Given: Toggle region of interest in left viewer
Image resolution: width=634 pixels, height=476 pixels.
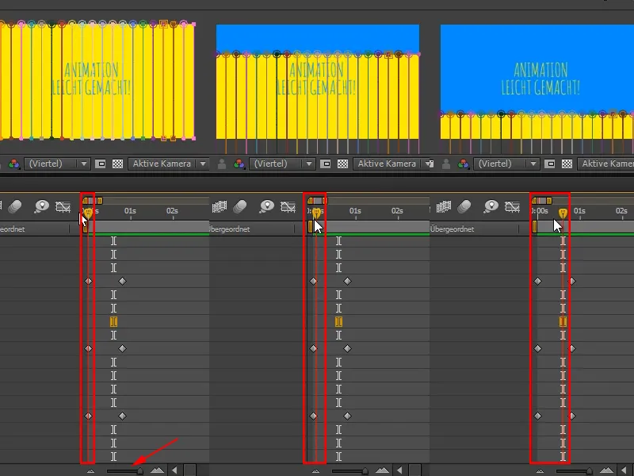Looking at the screenshot, I should 101,164.
